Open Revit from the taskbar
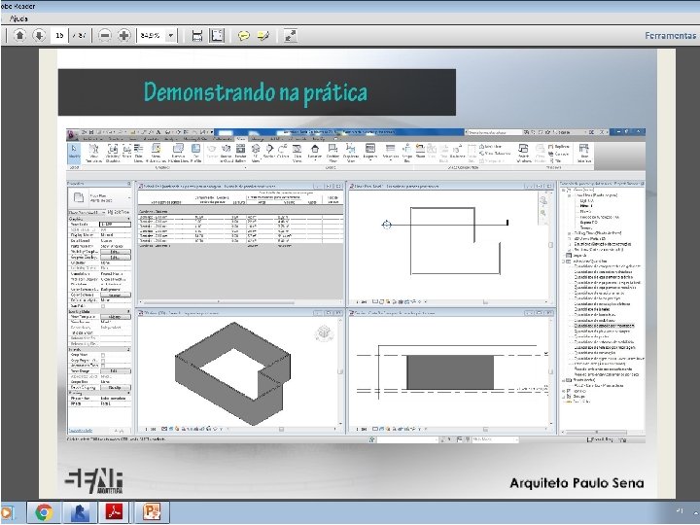700x525 pixels. tap(80, 512)
